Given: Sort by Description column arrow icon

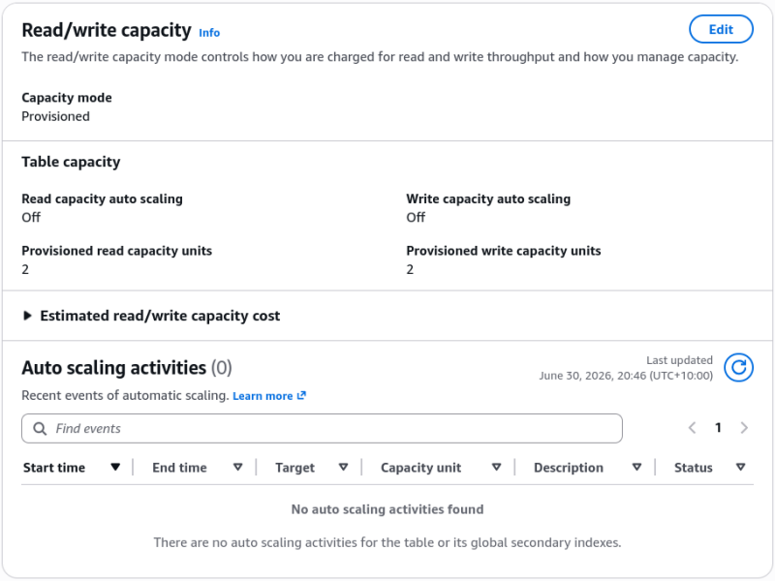Looking at the screenshot, I should (x=636, y=467).
